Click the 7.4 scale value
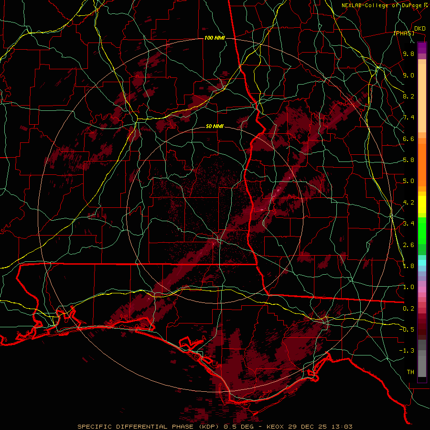Viewport: 430px width, 430px height. pyautogui.click(x=408, y=118)
